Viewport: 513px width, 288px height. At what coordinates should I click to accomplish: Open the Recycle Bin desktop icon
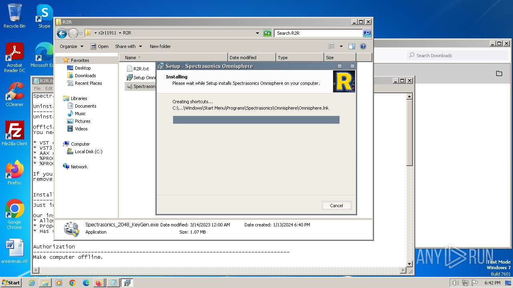pyautogui.click(x=14, y=16)
